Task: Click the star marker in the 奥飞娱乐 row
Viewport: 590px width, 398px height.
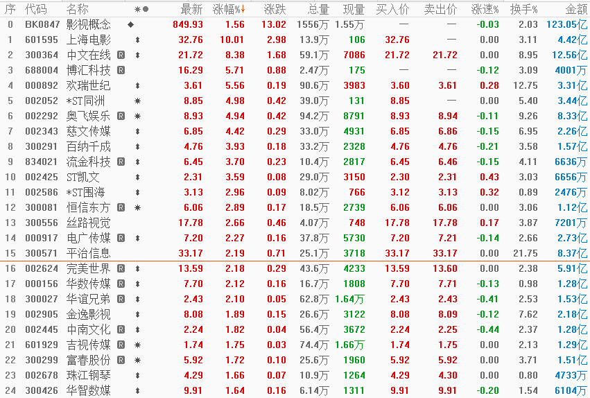Action: coord(137,116)
